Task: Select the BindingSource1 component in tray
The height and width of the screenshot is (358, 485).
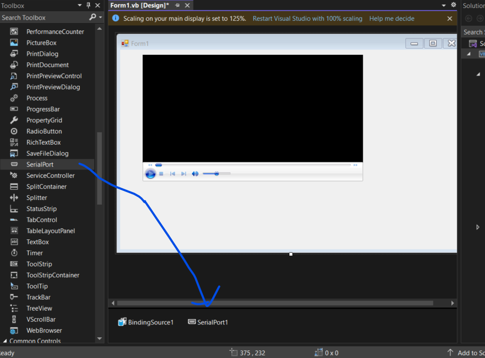Action: click(x=146, y=322)
